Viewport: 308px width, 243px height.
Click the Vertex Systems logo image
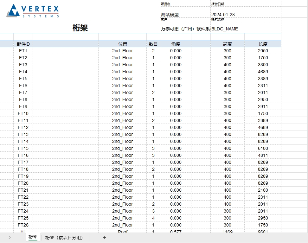coord(33,11)
